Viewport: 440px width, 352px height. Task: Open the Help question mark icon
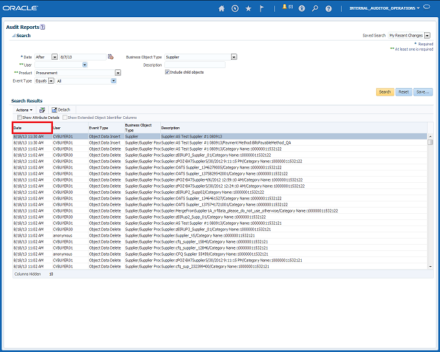click(x=329, y=9)
